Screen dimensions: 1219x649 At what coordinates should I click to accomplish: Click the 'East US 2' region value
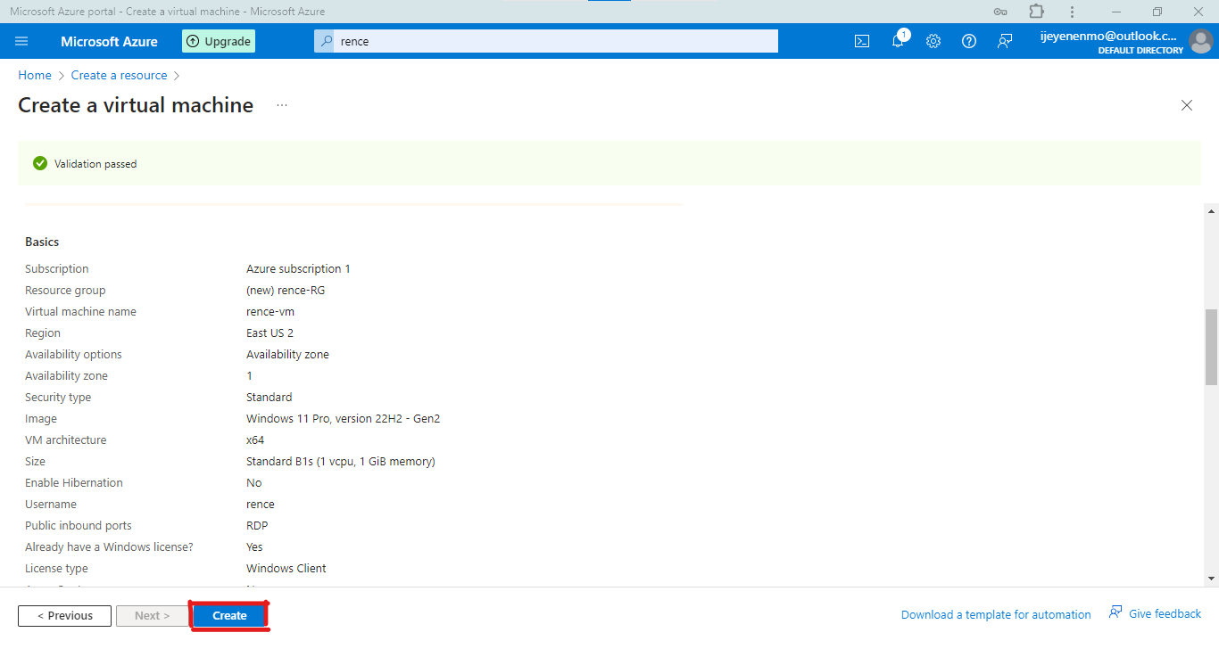[270, 333]
